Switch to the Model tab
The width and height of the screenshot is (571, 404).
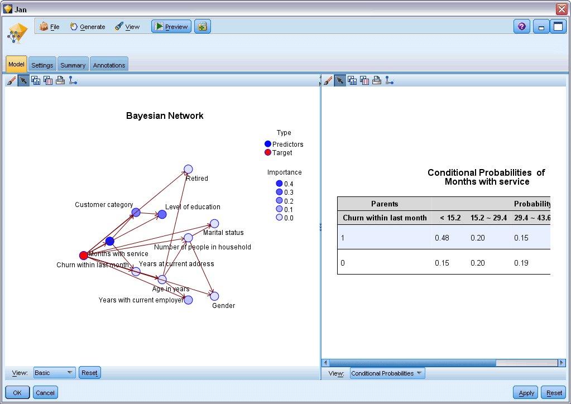point(16,64)
